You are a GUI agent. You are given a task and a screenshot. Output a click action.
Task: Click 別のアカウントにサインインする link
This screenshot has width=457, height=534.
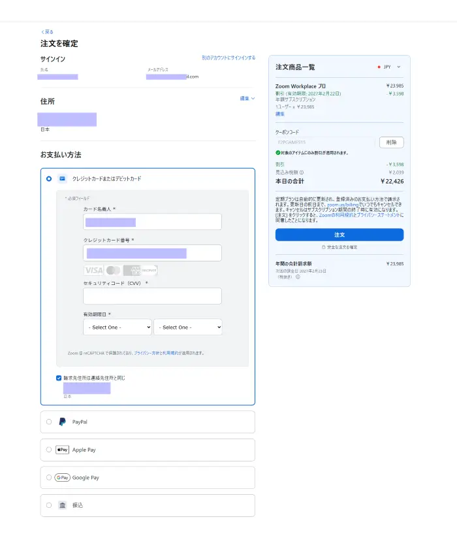[228, 58]
